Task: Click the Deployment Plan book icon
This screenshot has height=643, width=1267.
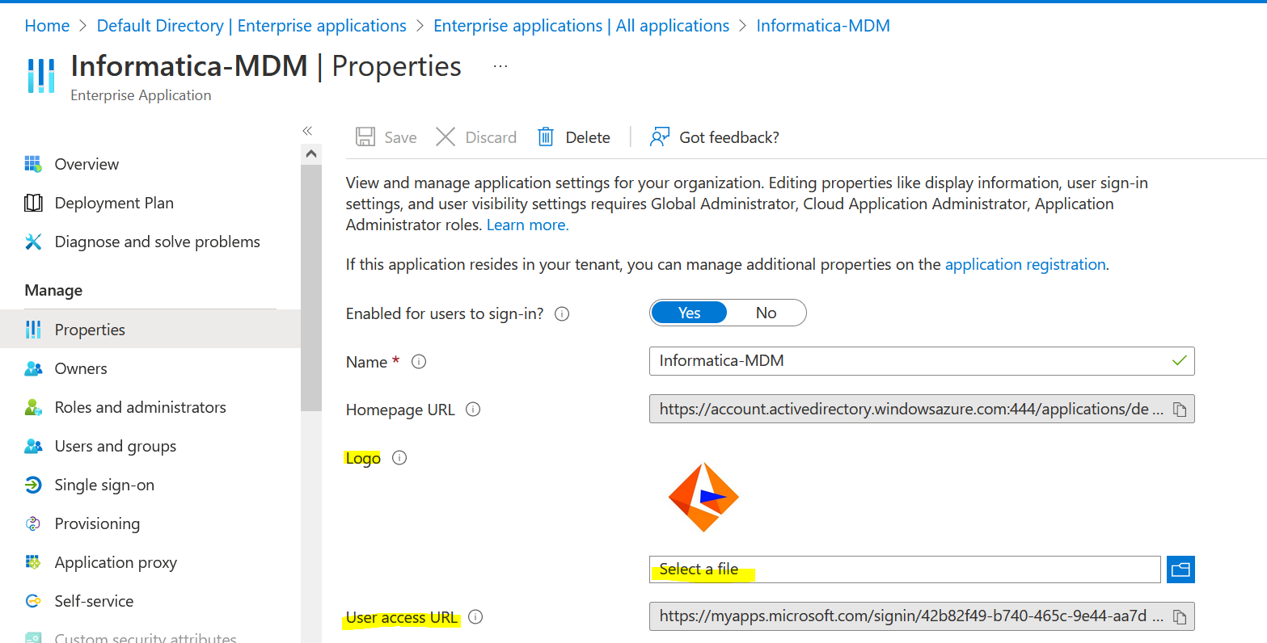Action: 33,203
